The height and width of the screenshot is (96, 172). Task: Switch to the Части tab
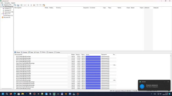coord(37,52)
